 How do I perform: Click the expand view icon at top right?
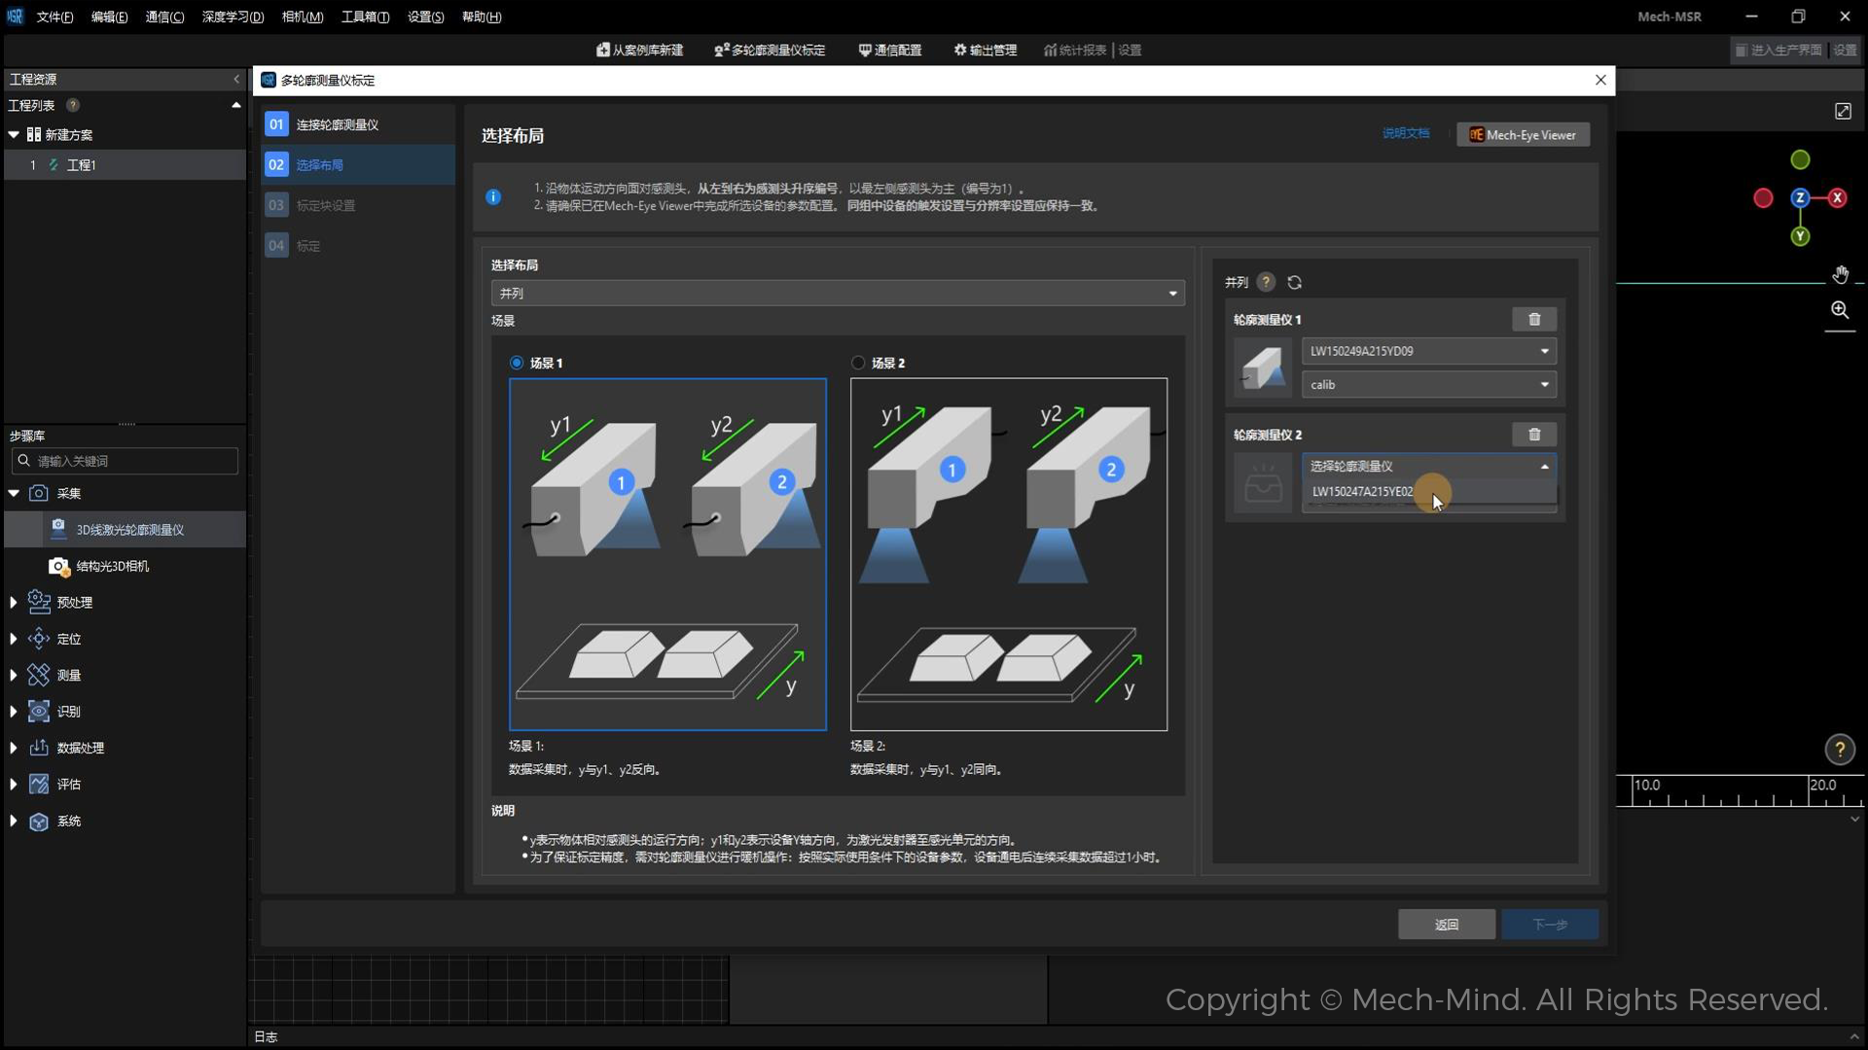[1843, 112]
